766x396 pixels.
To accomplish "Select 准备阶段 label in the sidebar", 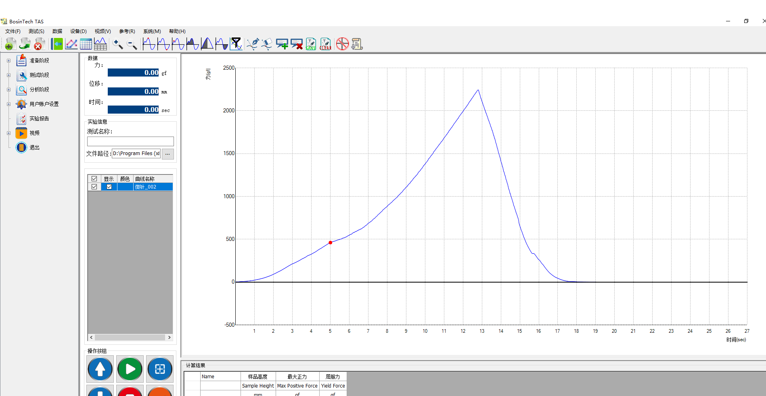I will (39, 61).
